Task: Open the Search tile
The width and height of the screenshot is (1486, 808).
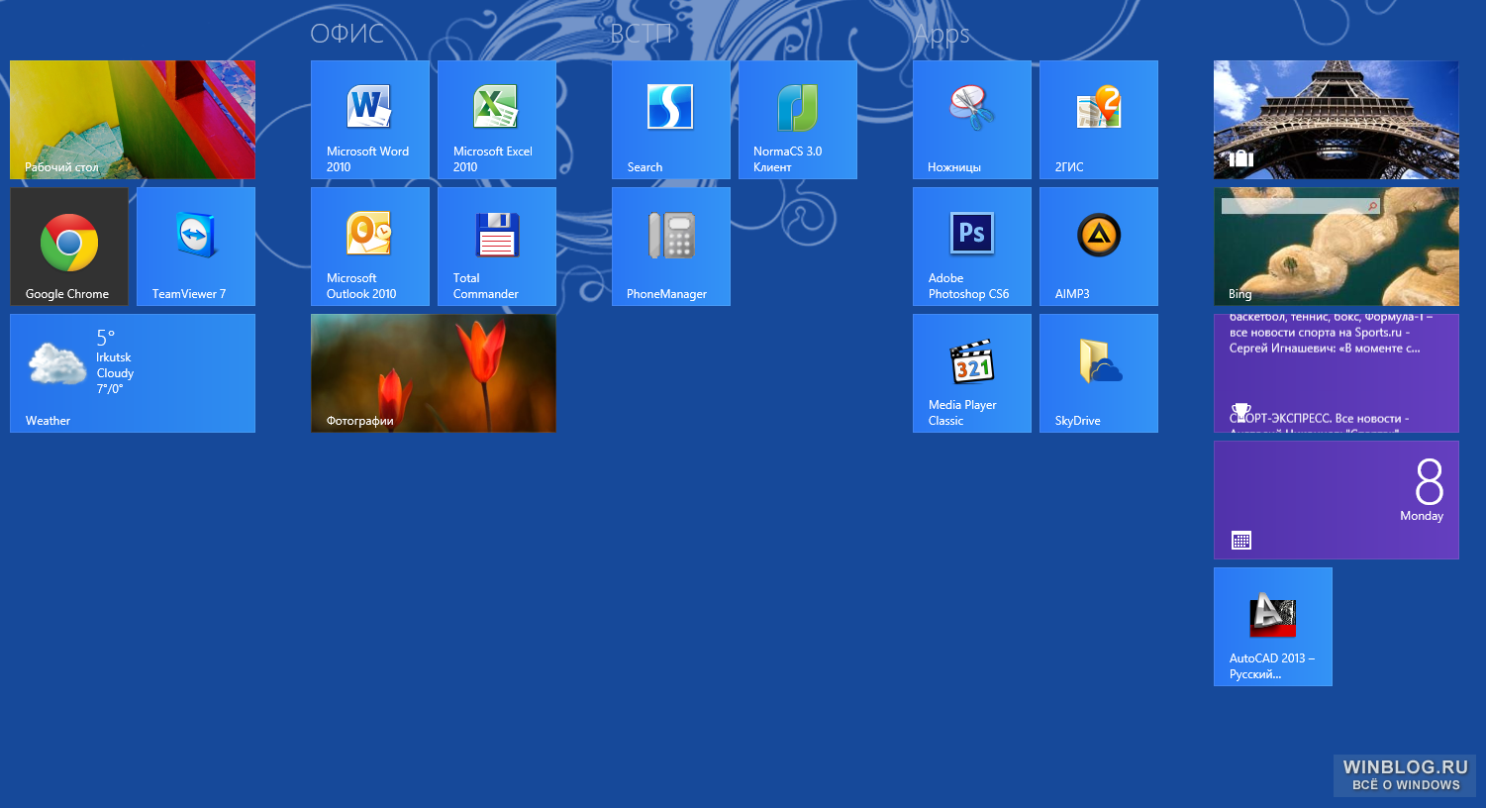Action: pyautogui.click(x=671, y=120)
